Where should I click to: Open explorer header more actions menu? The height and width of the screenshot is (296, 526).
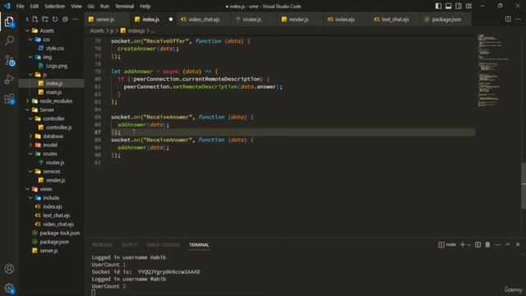pos(75,20)
